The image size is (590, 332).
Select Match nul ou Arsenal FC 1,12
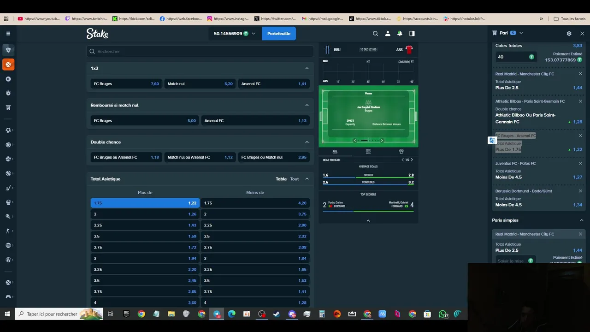point(200,157)
